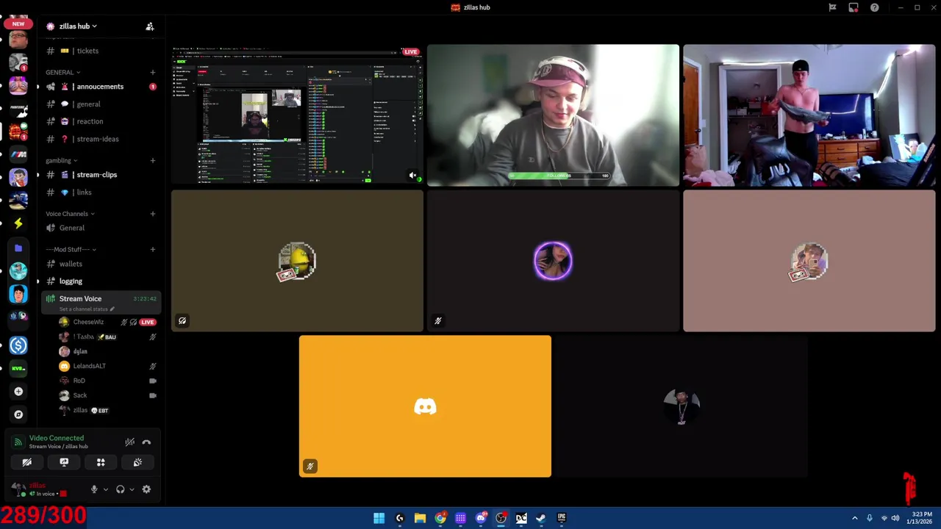The image size is (941, 529).
Task: Open Discover servers compass icon
Action: click(18, 414)
